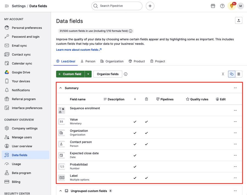This screenshot has height=195, width=247.
Task: Toggle Value field checkmark in add column
Action: click(x=135, y=122)
